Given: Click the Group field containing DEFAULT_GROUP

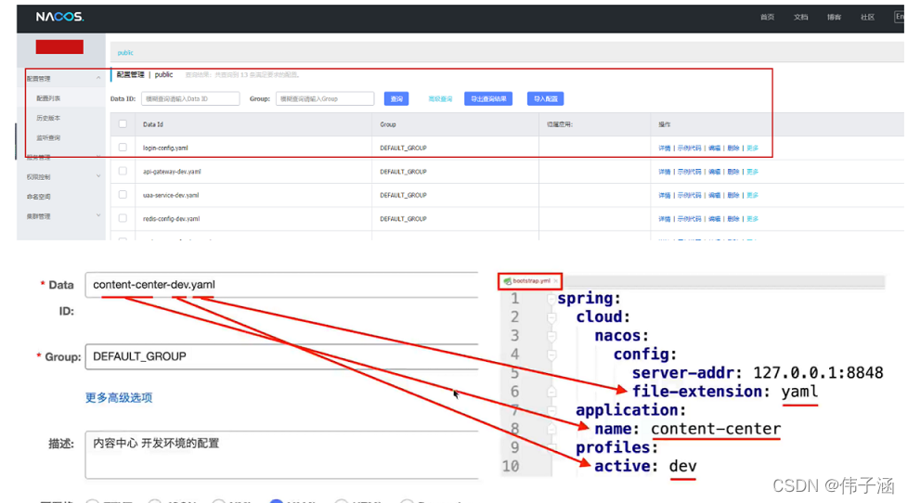Looking at the screenshot, I should click(x=282, y=356).
